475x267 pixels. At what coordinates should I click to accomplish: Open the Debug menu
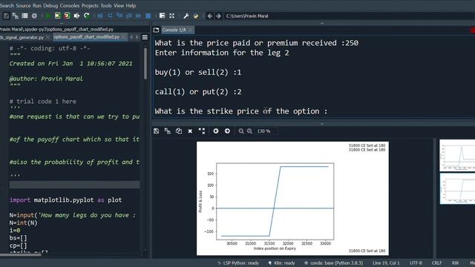(50, 5)
